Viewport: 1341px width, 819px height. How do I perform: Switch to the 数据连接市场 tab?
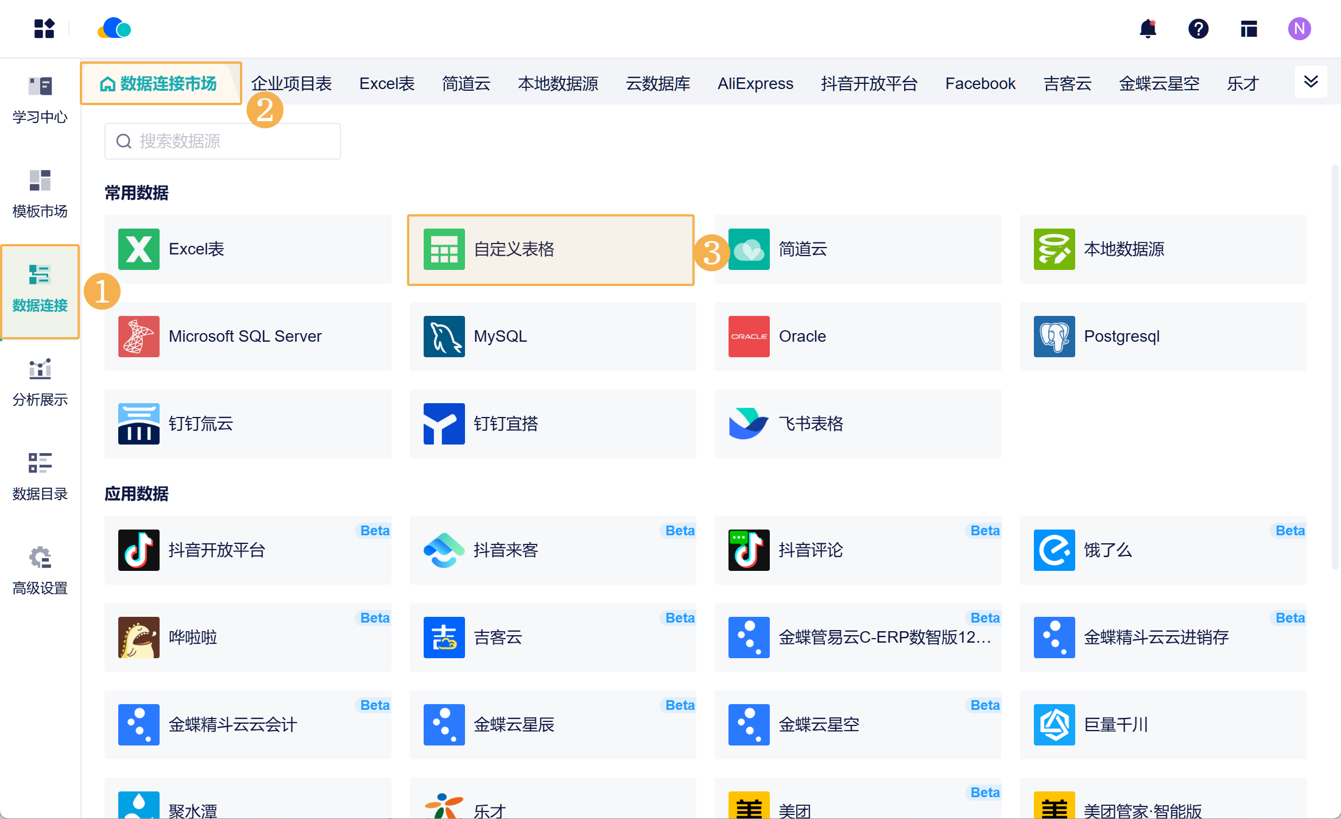pos(161,84)
